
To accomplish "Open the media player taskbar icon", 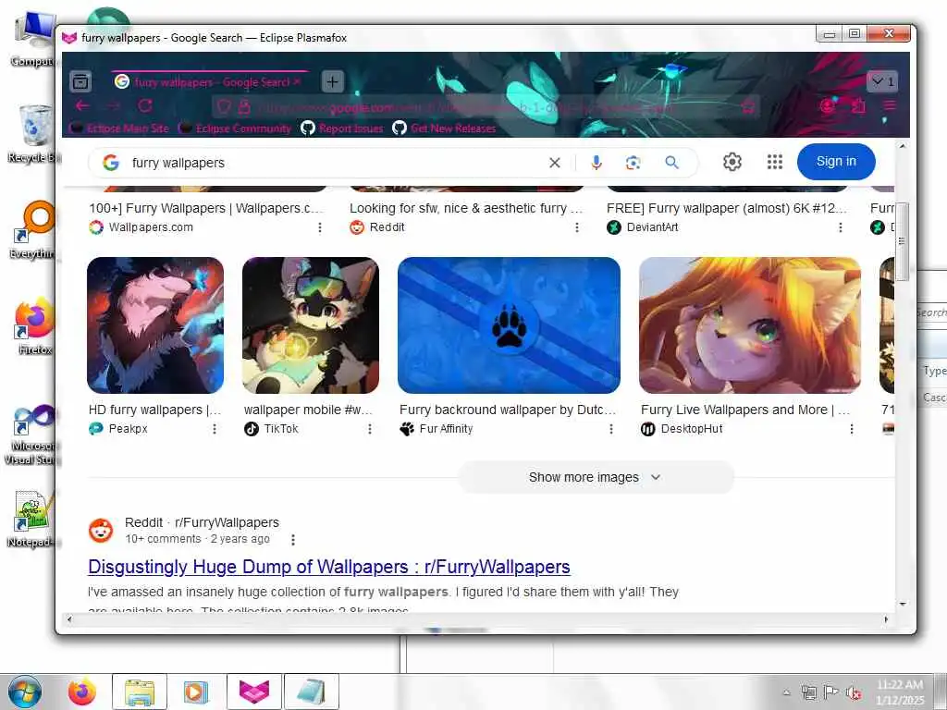I will 196,692.
